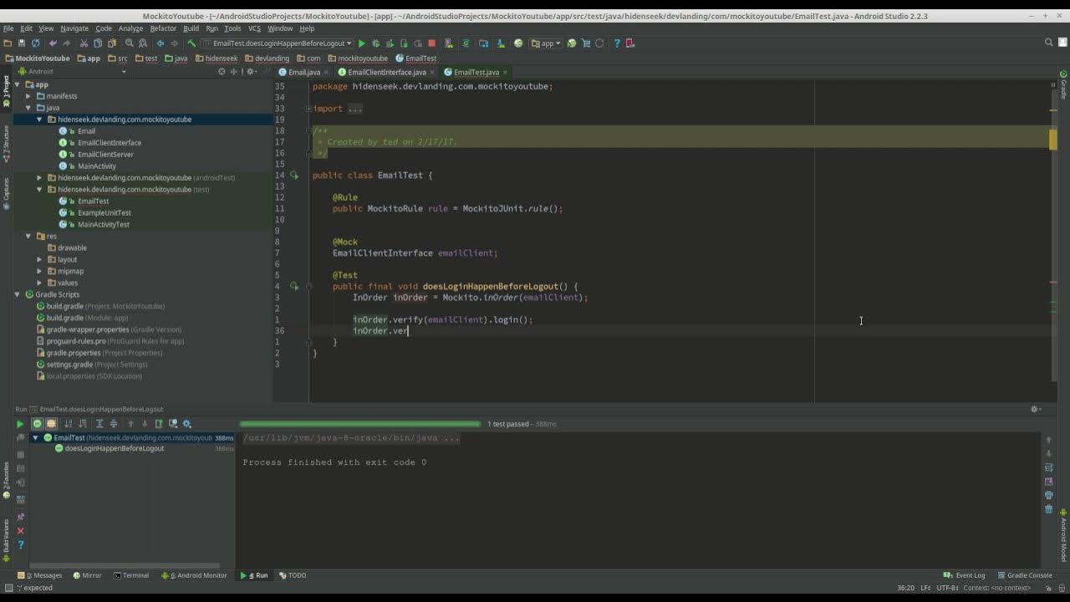Open the Terminal tool window button
This screenshot has width=1070, height=602.
131,575
